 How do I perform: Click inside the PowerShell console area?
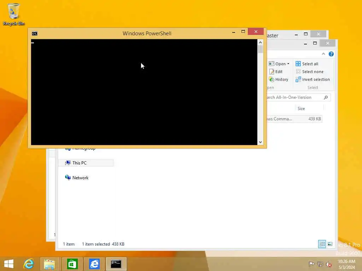pyautogui.click(x=144, y=92)
